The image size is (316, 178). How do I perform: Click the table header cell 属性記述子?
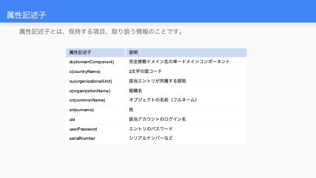(95, 52)
